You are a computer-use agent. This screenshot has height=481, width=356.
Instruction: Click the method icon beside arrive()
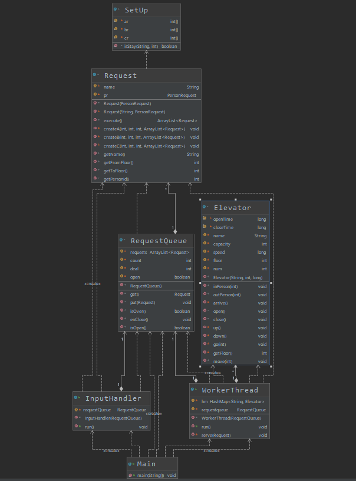pos(205,302)
